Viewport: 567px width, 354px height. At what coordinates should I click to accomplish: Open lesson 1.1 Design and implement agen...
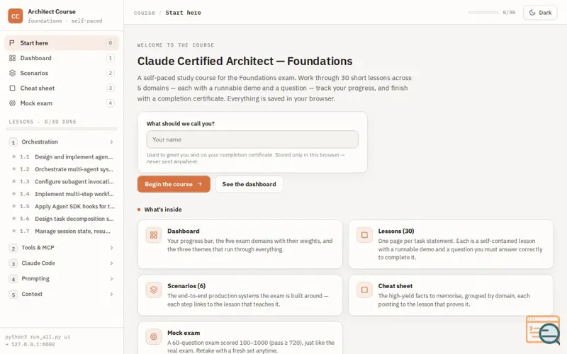pyautogui.click(x=63, y=156)
